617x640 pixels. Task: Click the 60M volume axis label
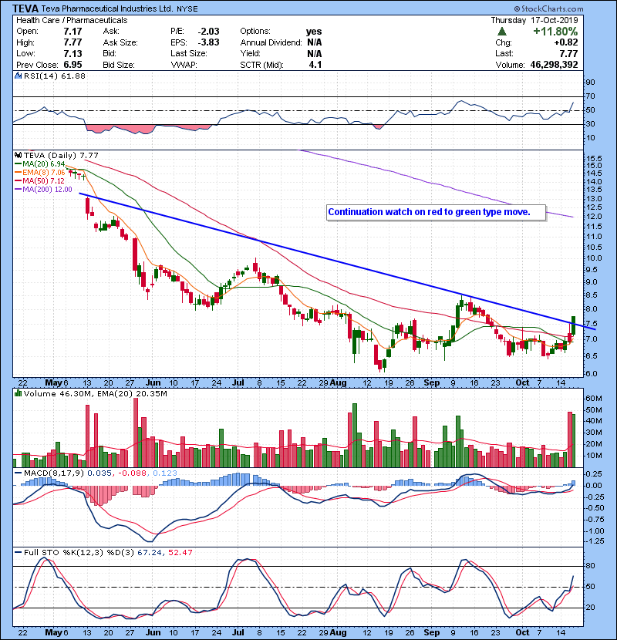click(x=594, y=399)
